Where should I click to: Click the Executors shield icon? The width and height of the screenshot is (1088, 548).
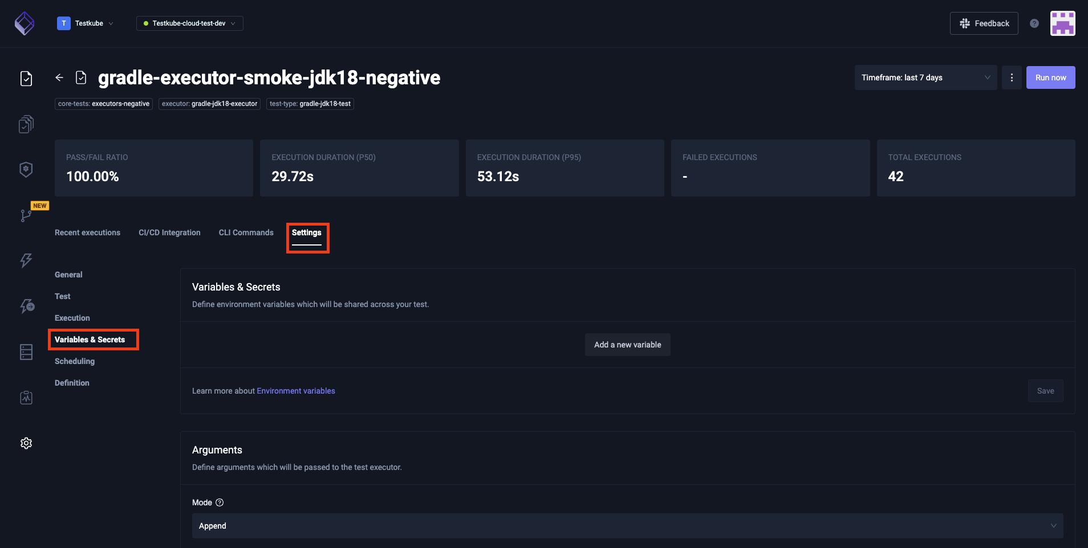pyautogui.click(x=26, y=169)
